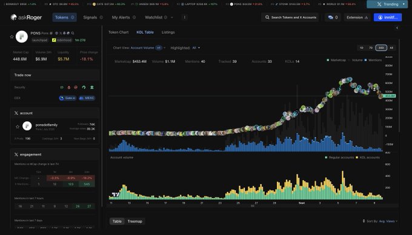Image resolution: width=412 pixels, height=235 pixels.
Task: Switch to Treemap view
Action: pos(135,221)
